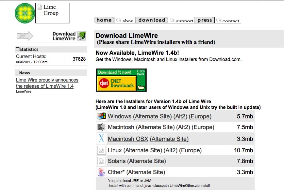Select the date 06/02/01 - 12:00am
The image size is (284, 196).
tap(32, 62)
